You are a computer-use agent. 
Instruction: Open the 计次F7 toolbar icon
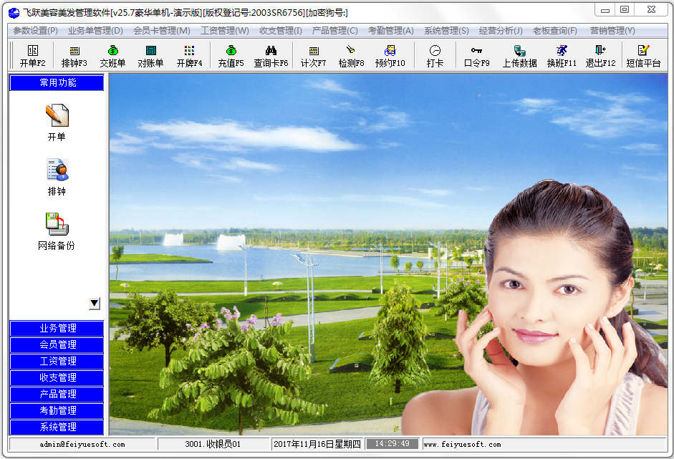click(x=313, y=56)
